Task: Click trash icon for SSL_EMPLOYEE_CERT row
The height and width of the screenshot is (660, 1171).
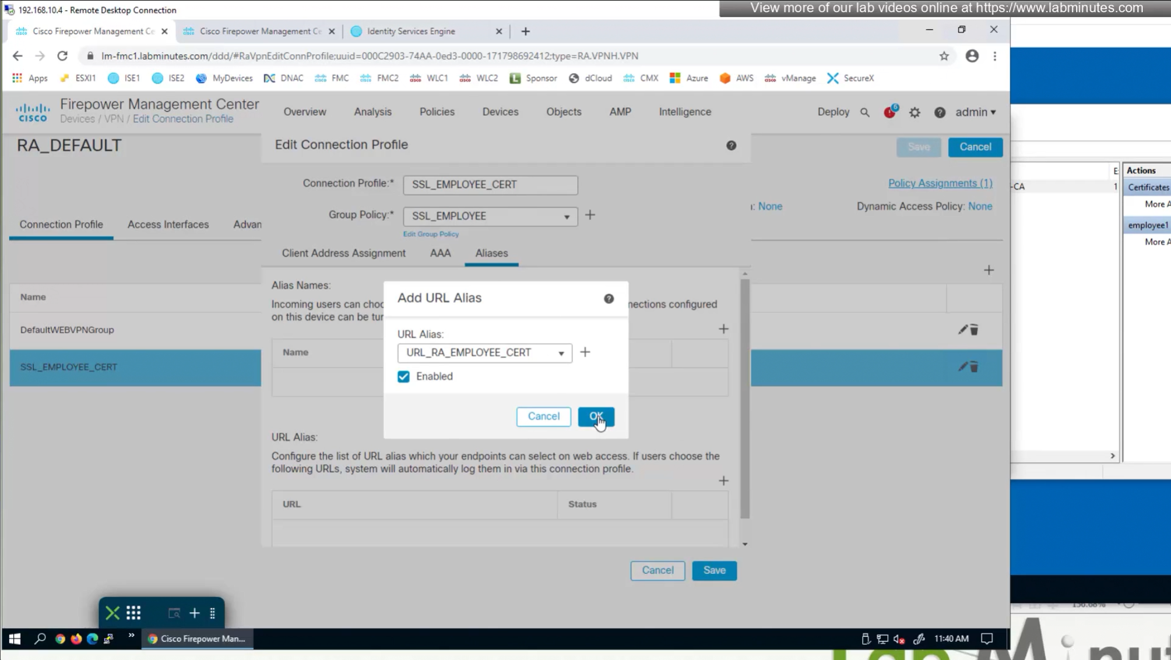Action: click(x=974, y=367)
